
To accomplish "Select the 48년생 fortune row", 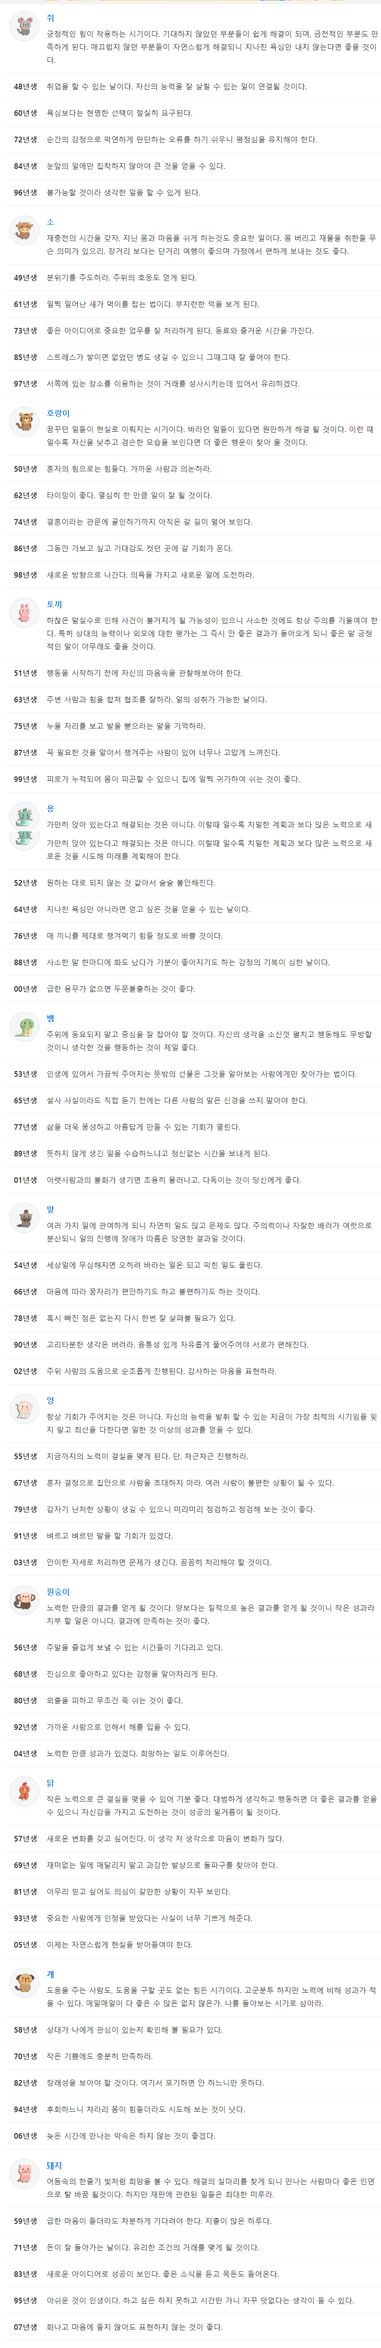I will click(190, 87).
